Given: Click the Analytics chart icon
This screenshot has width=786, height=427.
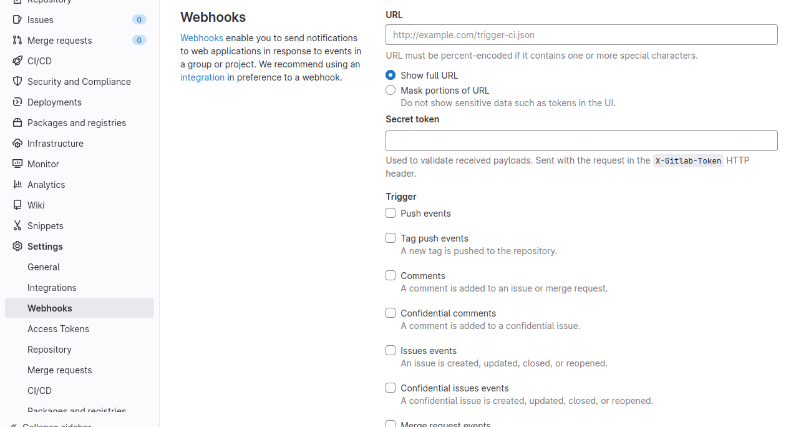Looking at the screenshot, I should coord(17,185).
